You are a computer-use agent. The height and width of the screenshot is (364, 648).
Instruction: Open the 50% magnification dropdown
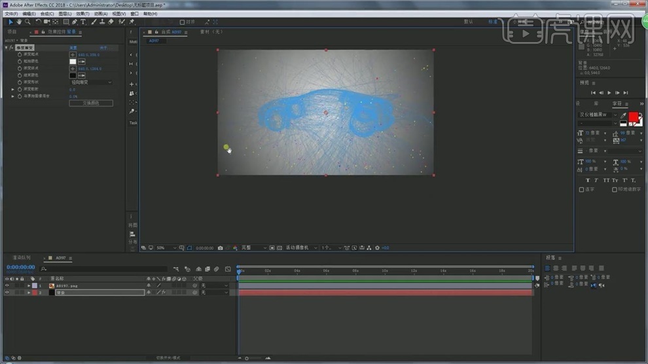click(x=166, y=248)
